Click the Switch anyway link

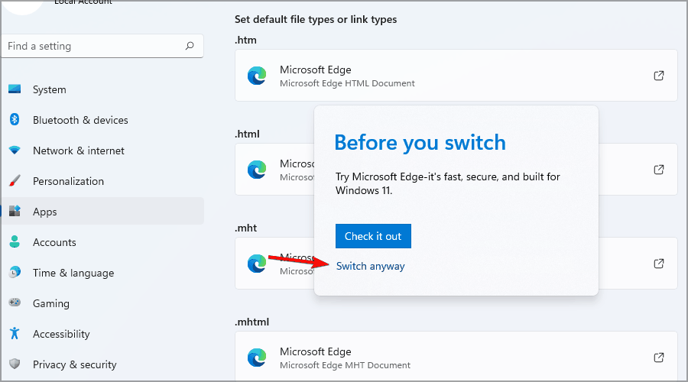[371, 266]
